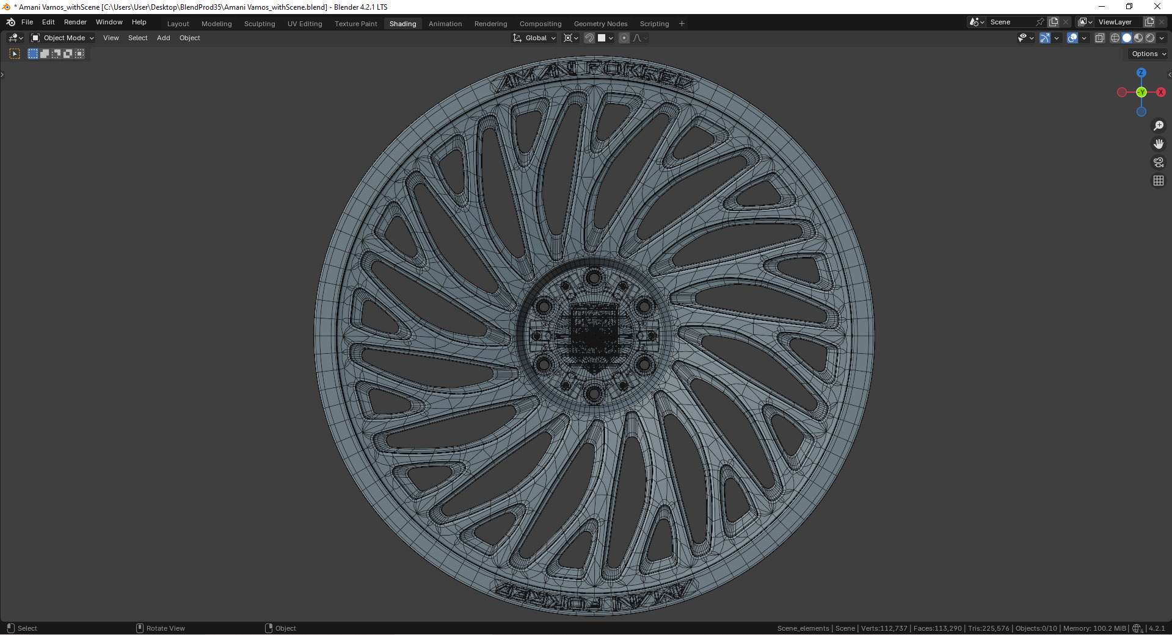Switch to material preview shading

pos(1138,38)
